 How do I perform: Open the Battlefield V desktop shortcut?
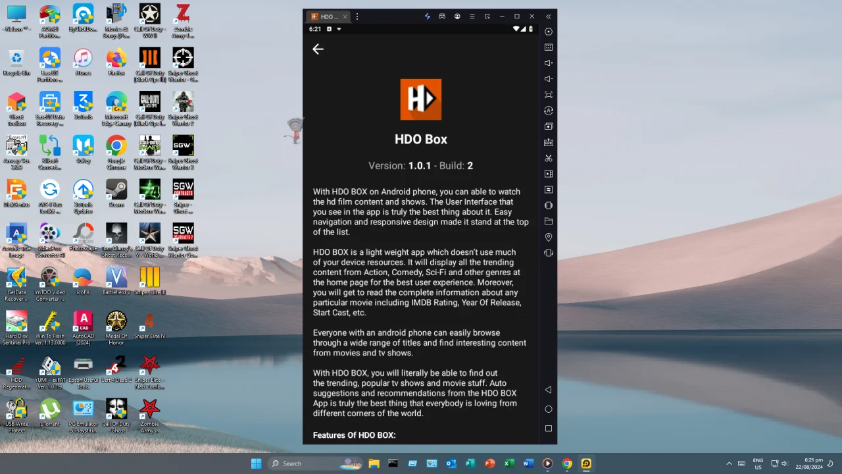(116, 282)
